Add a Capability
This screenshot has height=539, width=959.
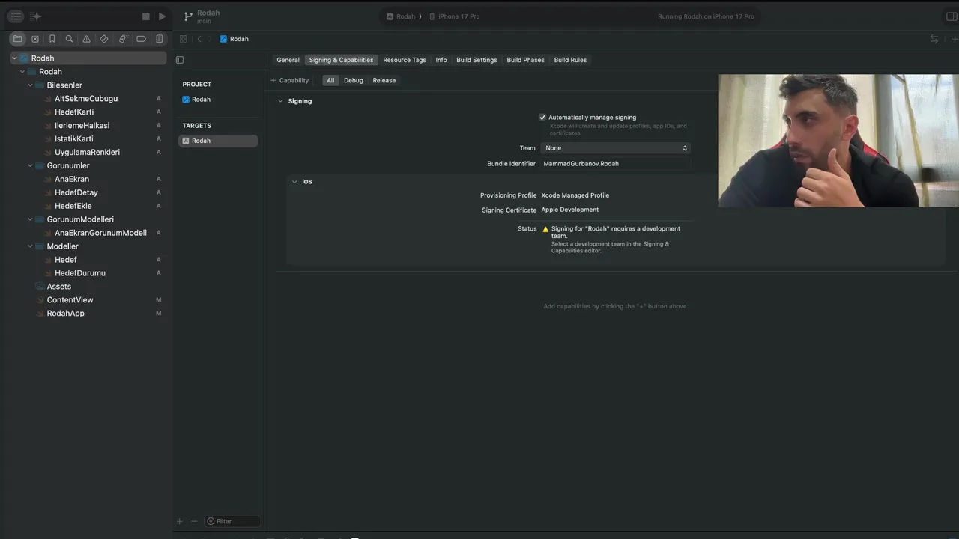tap(290, 80)
